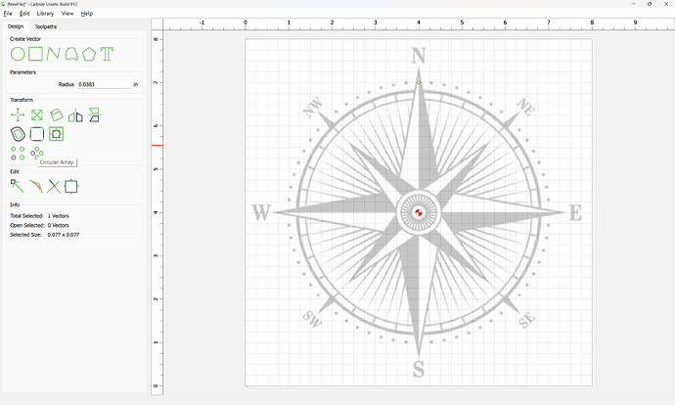Open the Offset Vector tool

18,134
